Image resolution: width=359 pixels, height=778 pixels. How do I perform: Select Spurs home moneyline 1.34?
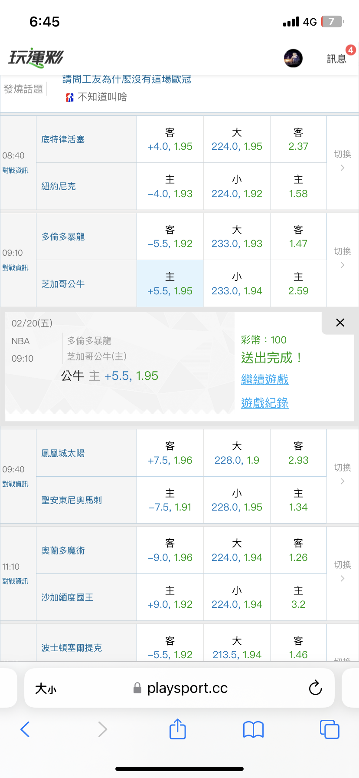tap(298, 500)
